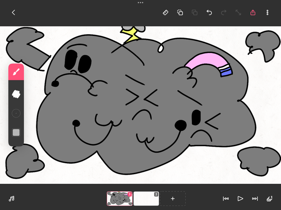281x210 pixels.
Task: Add a new frame with plus button
Action: tap(173, 199)
